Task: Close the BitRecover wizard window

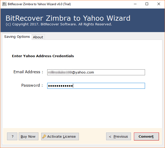Action: tap(159, 4)
